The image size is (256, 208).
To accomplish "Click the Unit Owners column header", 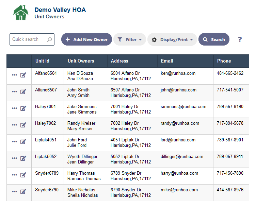I will pos(81,61).
